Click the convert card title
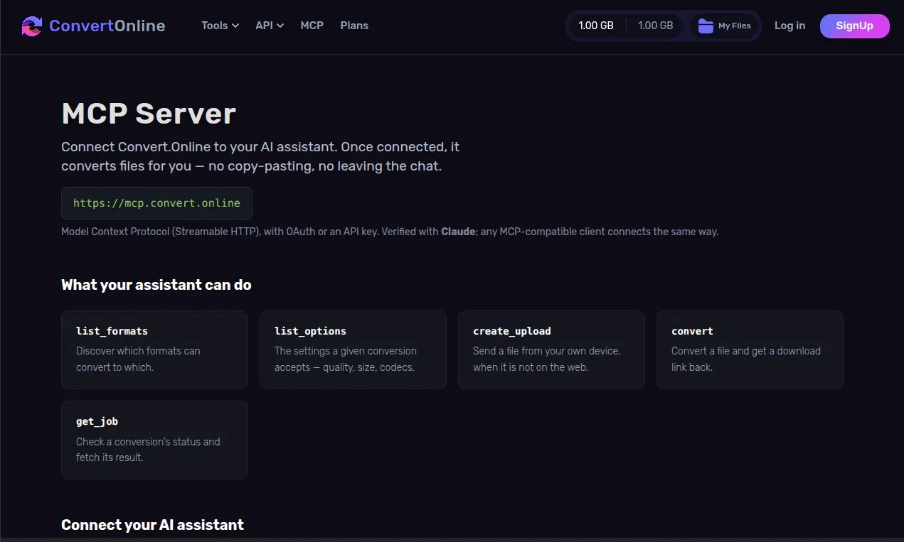 (x=692, y=331)
